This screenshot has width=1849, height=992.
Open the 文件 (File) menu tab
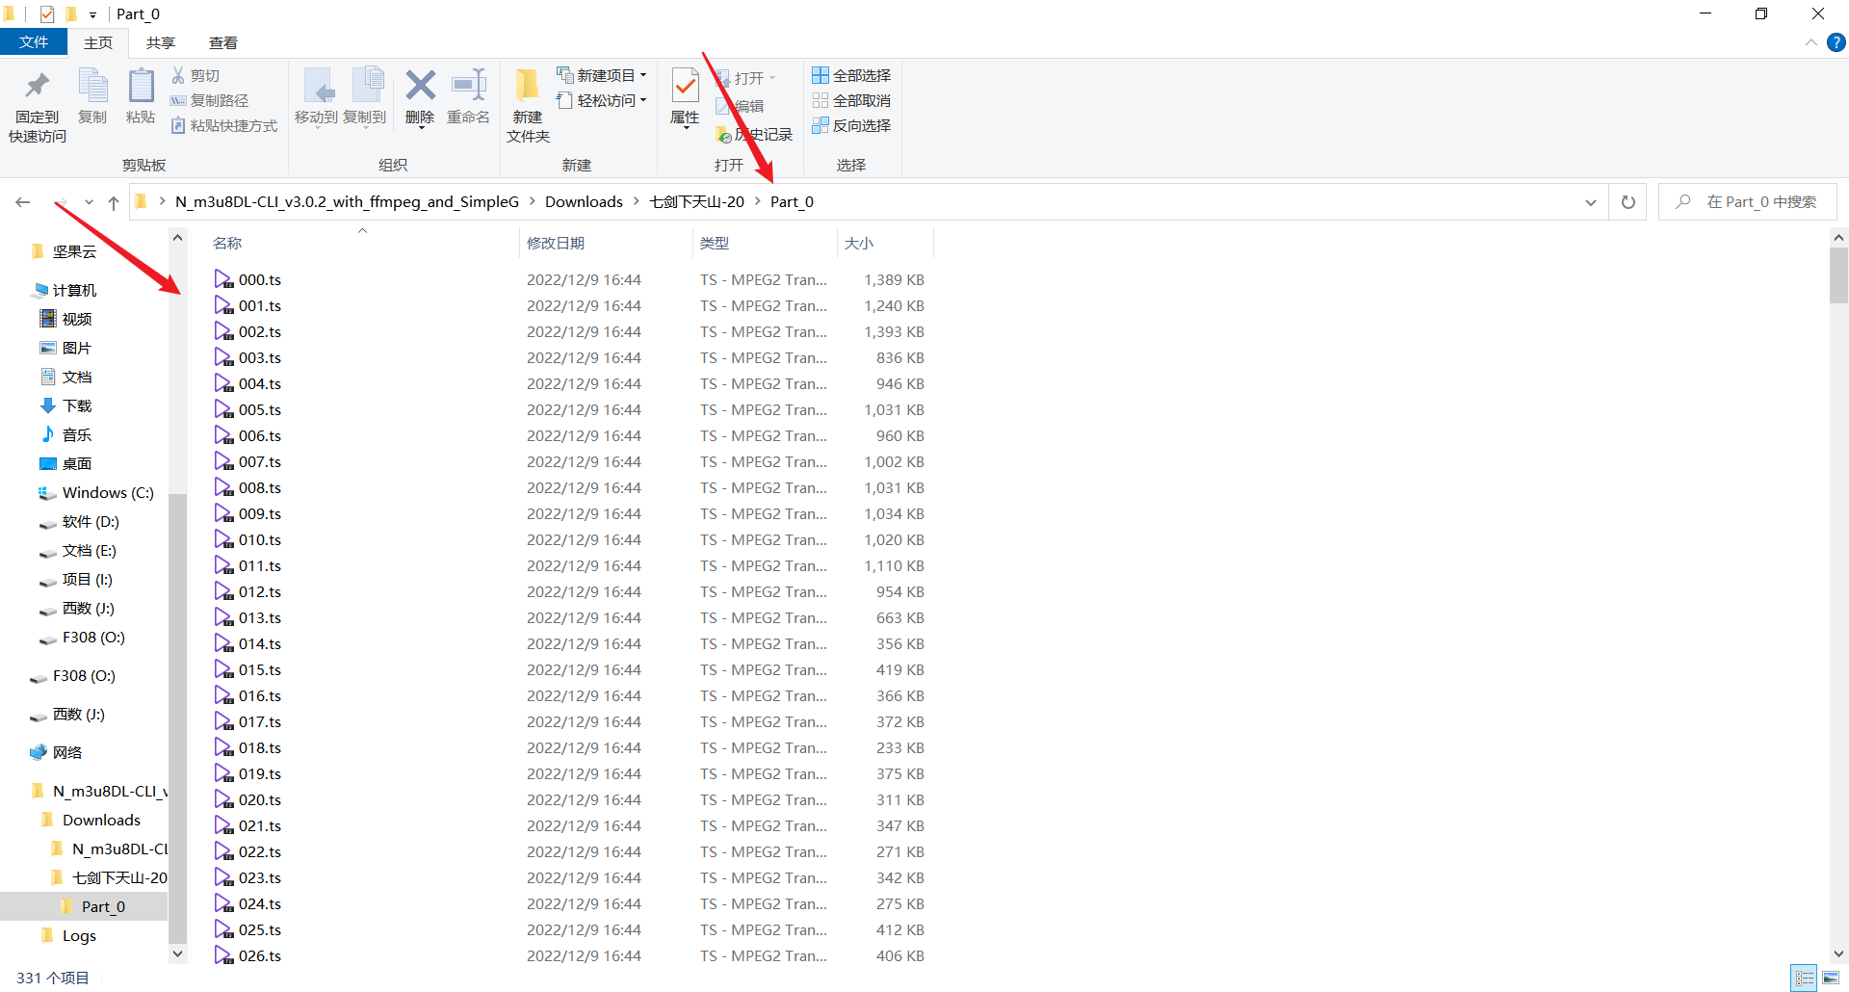pos(33,42)
